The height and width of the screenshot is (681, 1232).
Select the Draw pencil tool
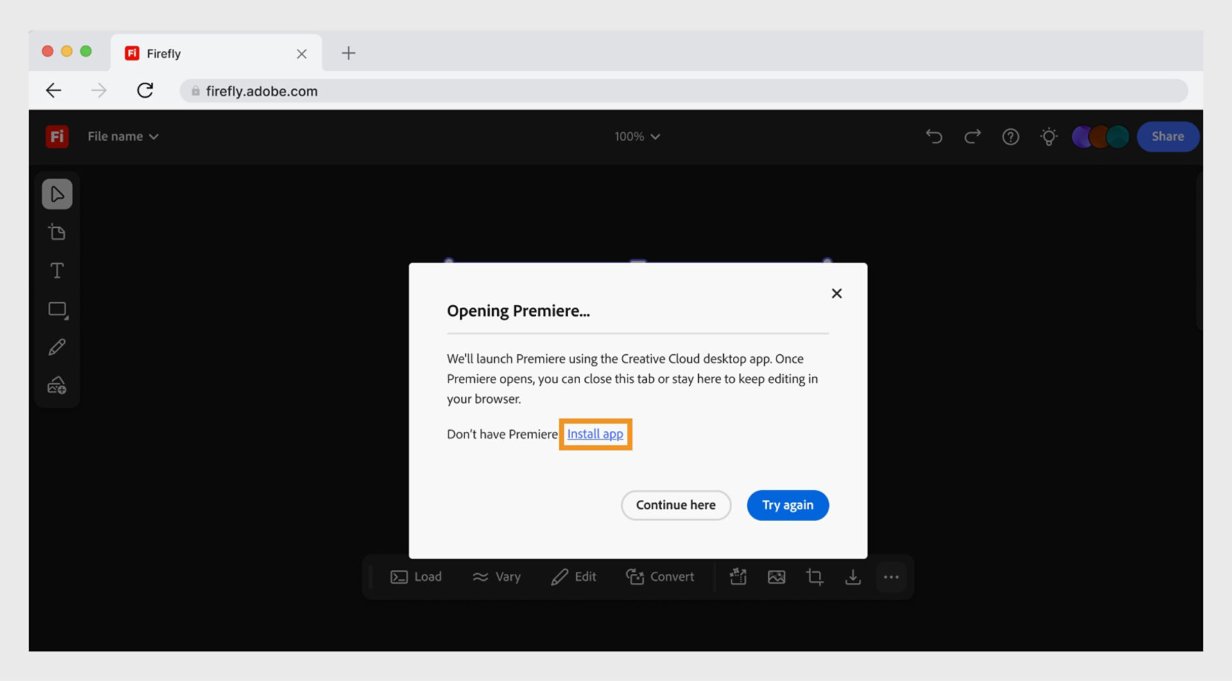[57, 347]
